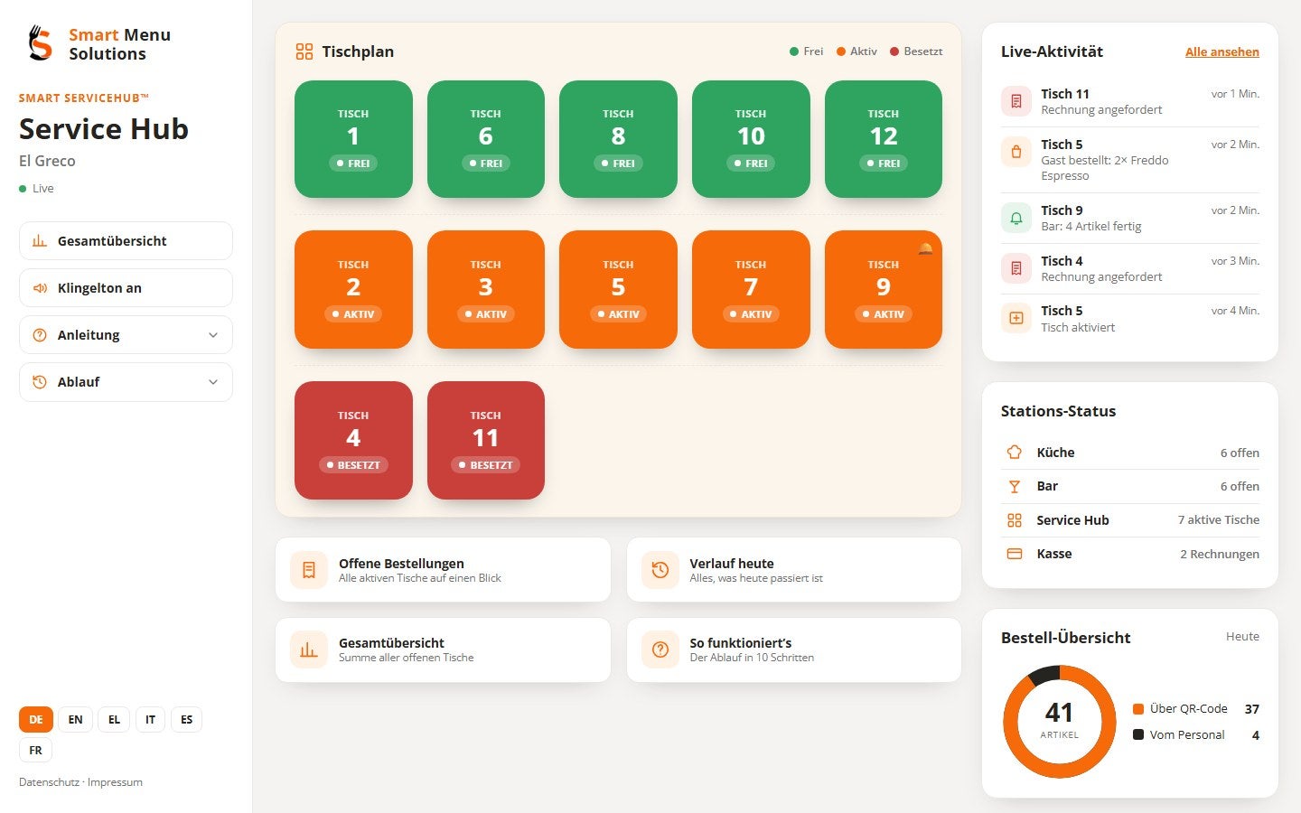The width and height of the screenshot is (1301, 813).
Task: Open the Offene Bestellungen card
Action: tap(443, 570)
